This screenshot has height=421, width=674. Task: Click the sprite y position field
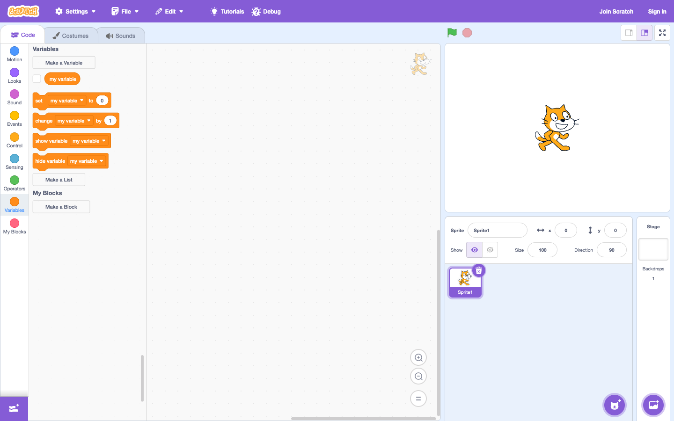(615, 230)
